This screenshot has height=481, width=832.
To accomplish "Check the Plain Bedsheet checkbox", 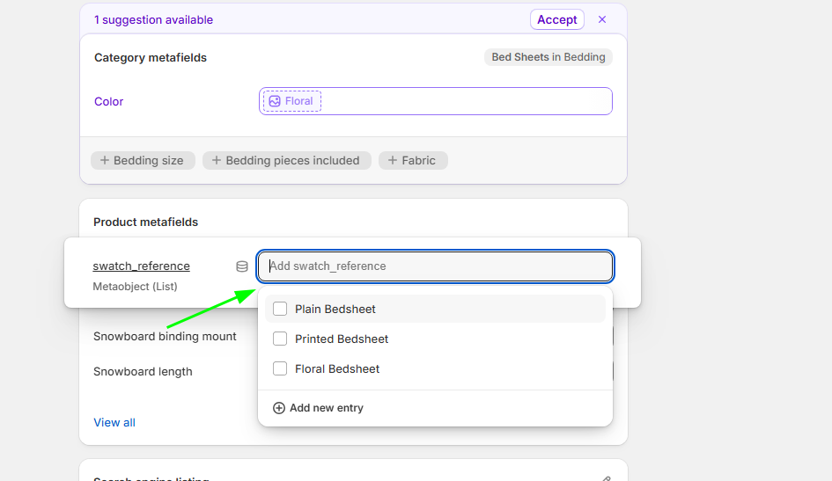I will pyautogui.click(x=280, y=309).
